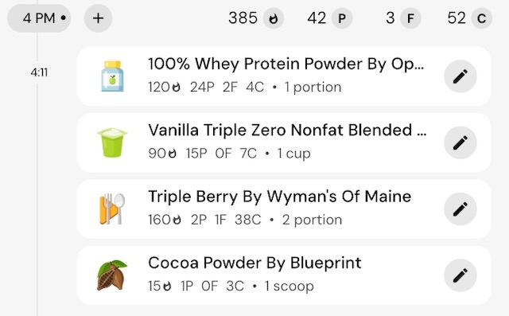Open Triple Berry By Wyman's Of Maine
The height and width of the screenshot is (316, 509).
284,209
